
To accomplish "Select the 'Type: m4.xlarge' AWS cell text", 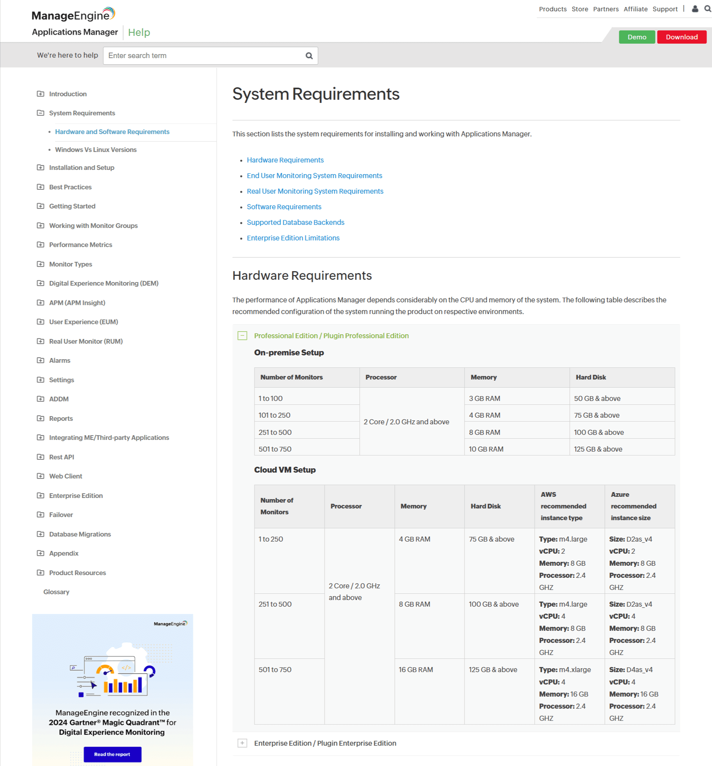I will (565, 669).
